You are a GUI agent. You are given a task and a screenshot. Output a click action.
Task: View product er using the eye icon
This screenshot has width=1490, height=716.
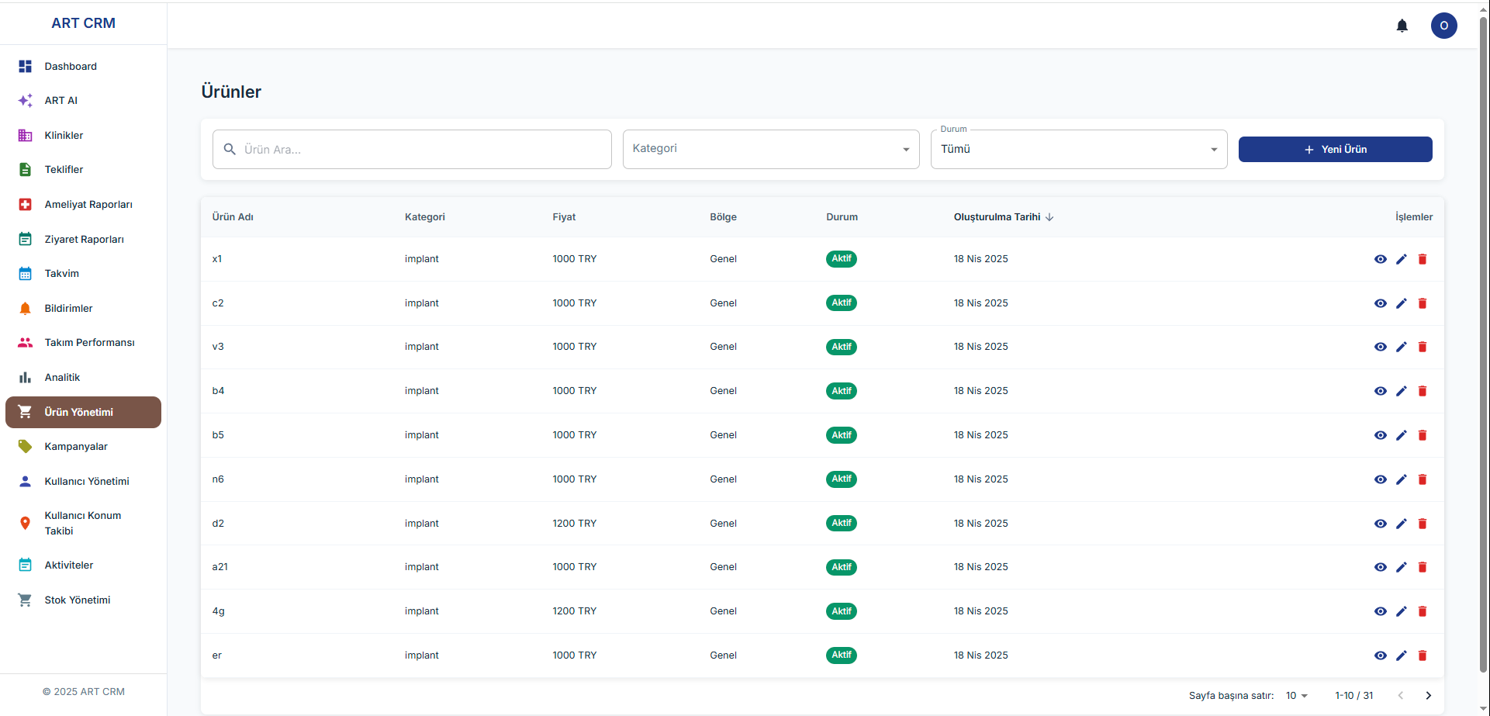coord(1380,655)
